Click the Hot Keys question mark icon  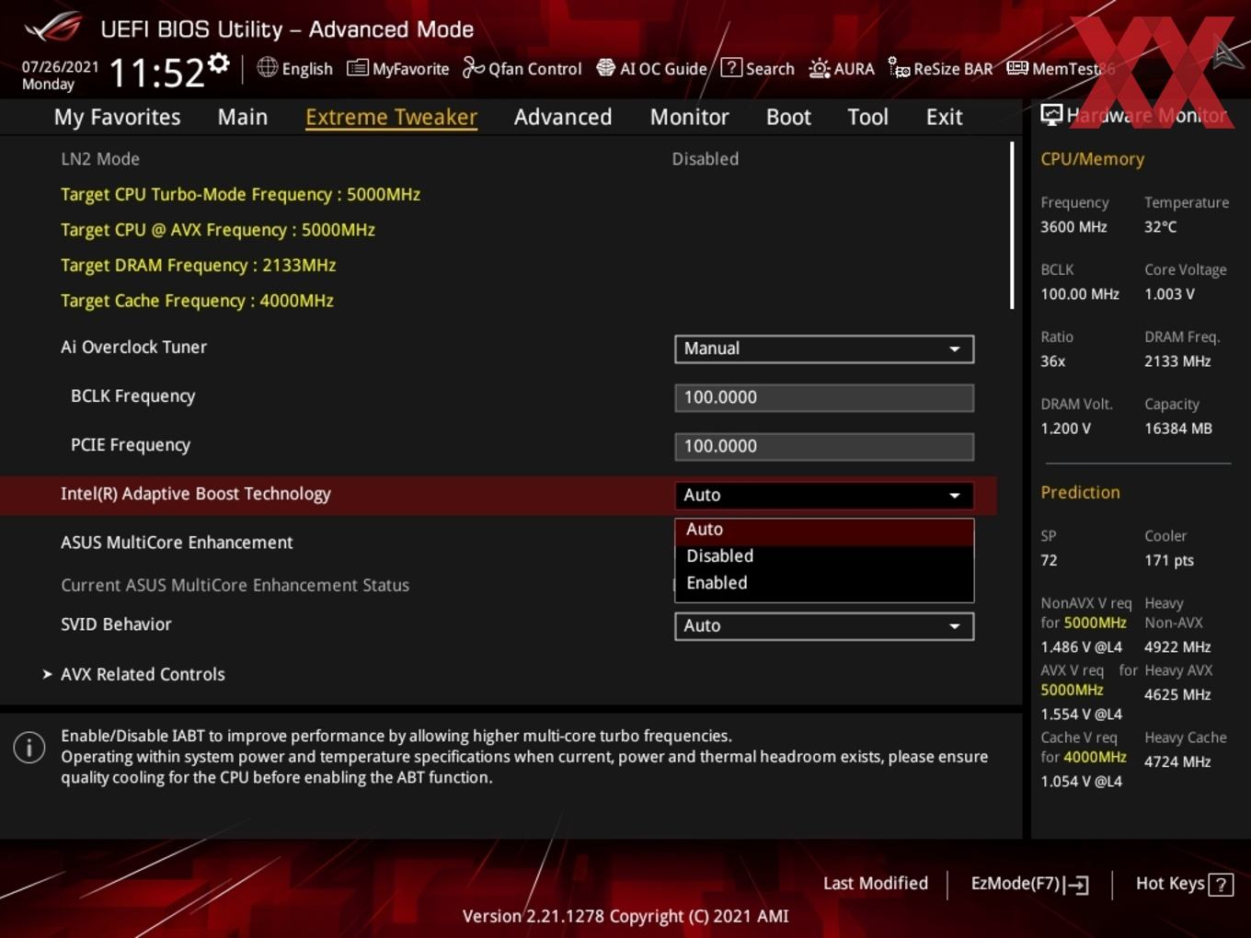click(x=1221, y=885)
